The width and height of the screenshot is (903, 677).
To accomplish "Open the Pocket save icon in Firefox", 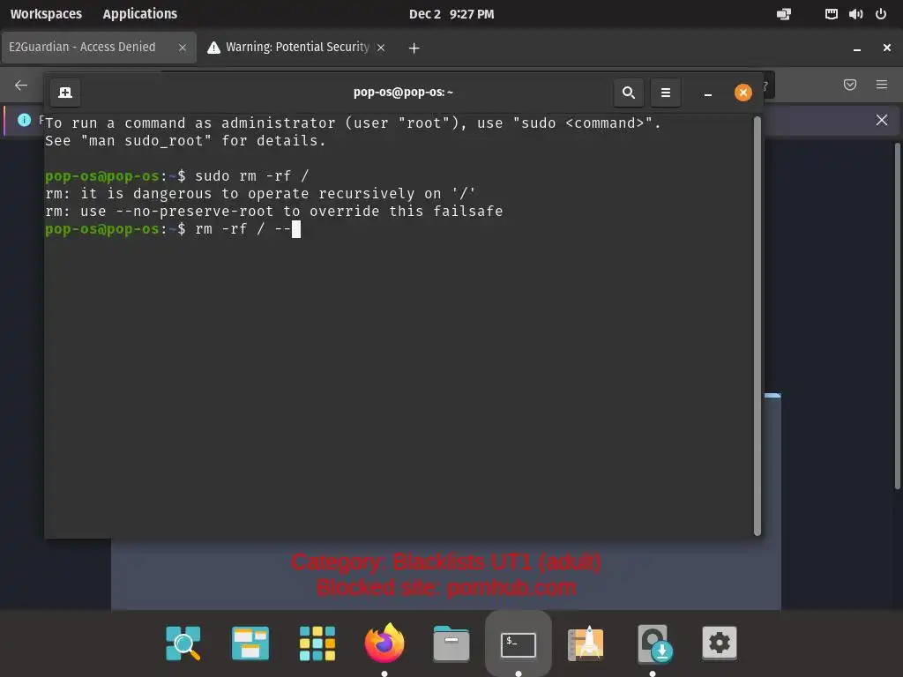I will (849, 86).
